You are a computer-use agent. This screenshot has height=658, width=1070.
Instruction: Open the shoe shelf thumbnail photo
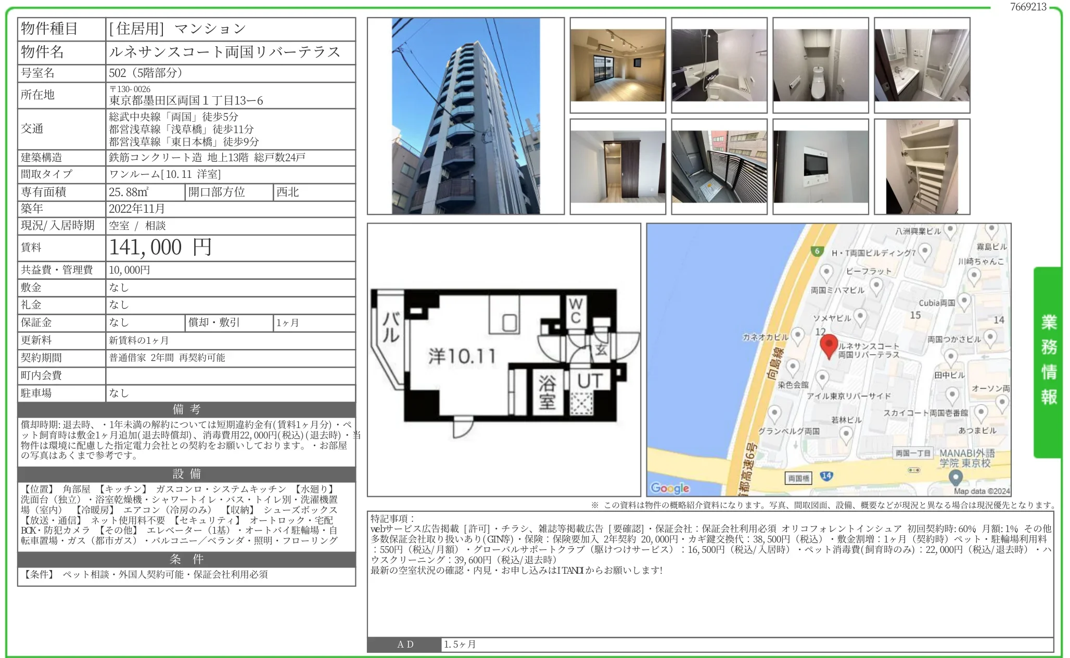click(922, 166)
